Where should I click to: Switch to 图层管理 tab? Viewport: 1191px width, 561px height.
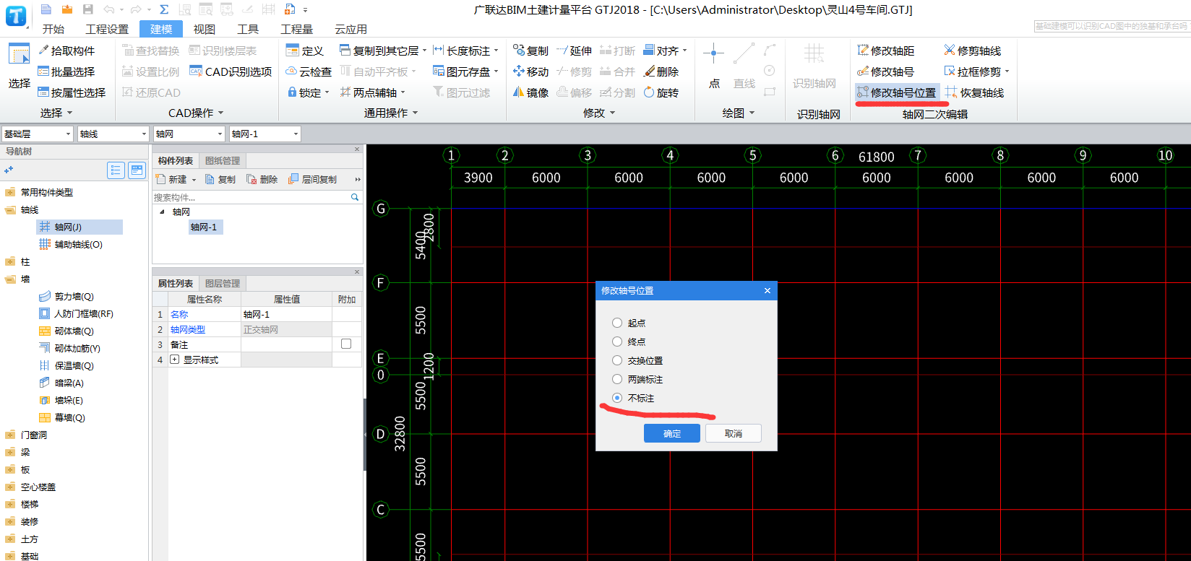pyautogui.click(x=222, y=283)
